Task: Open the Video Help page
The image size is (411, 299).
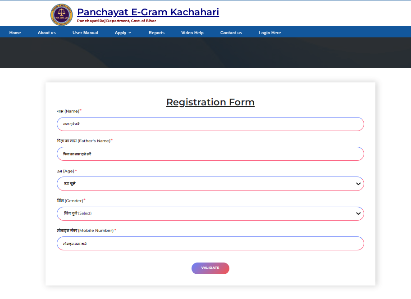Action: 192,33
